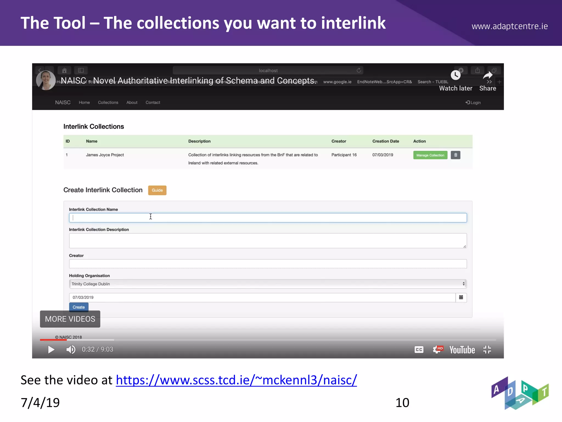
Task: Click the Creator column header
Action: (339, 141)
